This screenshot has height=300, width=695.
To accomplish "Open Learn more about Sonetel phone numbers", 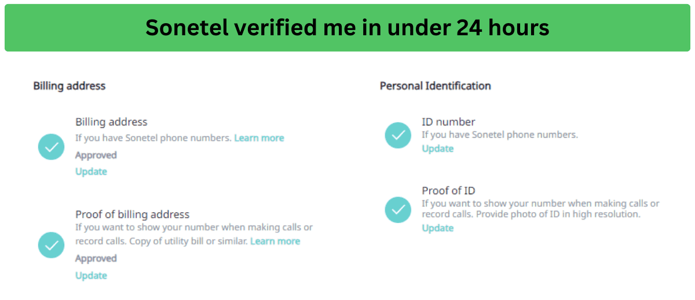I will [259, 138].
